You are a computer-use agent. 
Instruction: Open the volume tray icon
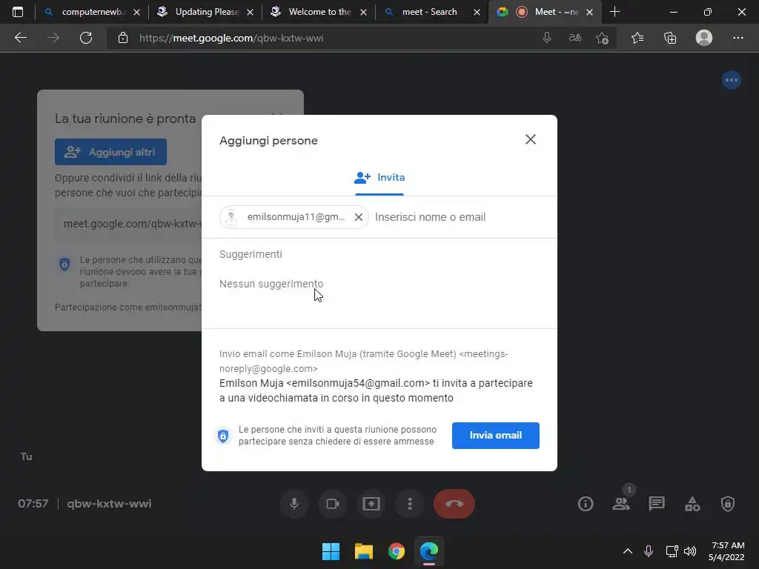[x=690, y=551]
